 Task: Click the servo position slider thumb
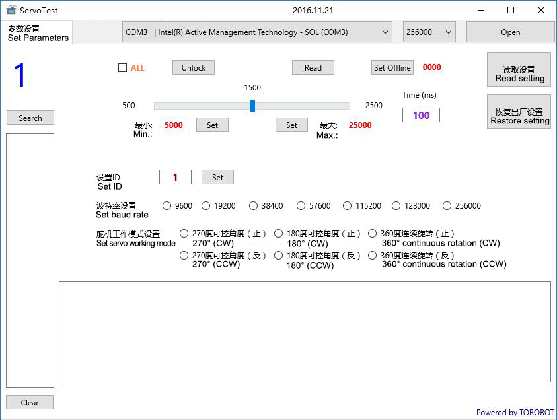pyautogui.click(x=252, y=106)
